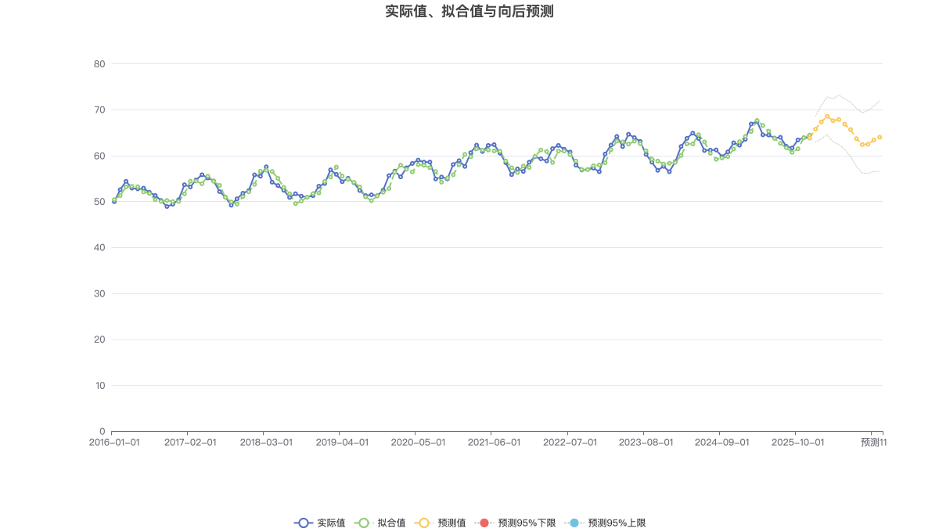This screenshot has width=939, height=532.
Task: Click the x-axis label 2016-01-01
Action: coord(114,442)
